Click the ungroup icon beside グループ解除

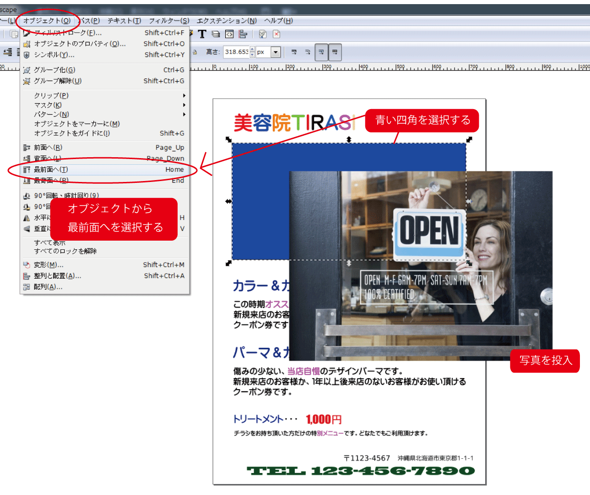(27, 81)
